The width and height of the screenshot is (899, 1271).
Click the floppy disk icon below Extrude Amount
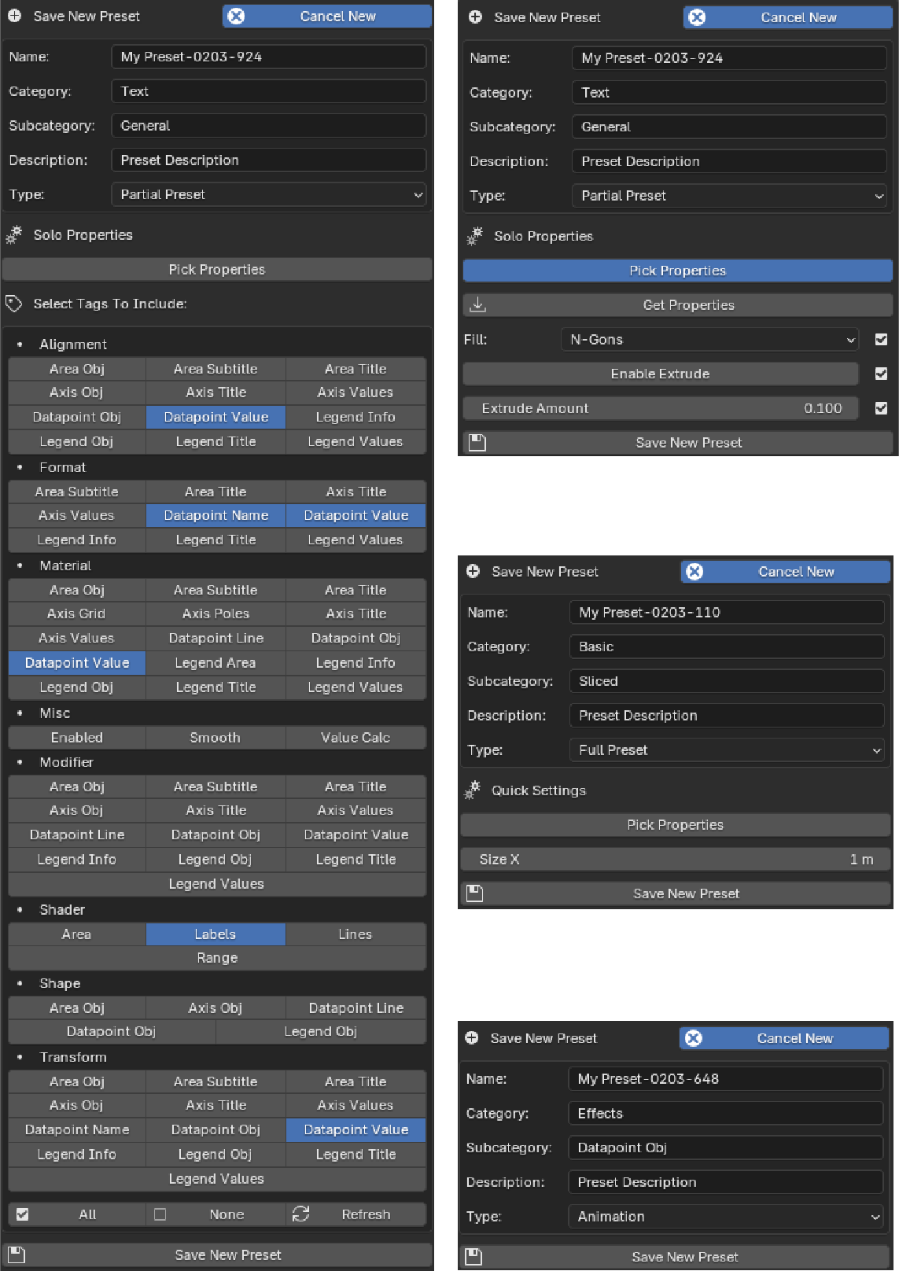point(477,443)
